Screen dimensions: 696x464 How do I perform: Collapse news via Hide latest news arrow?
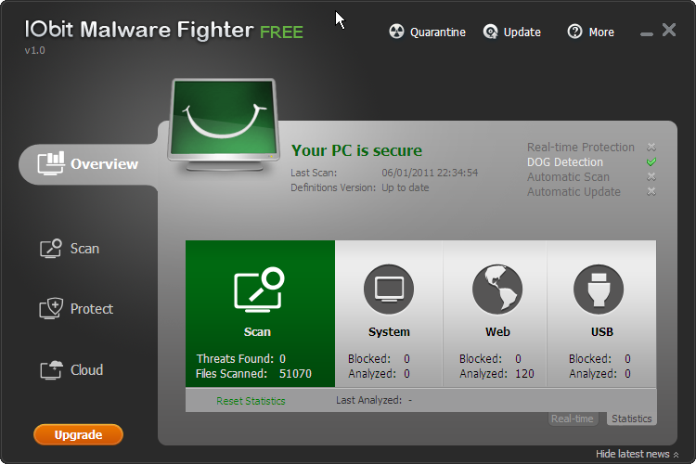[676, 454]
